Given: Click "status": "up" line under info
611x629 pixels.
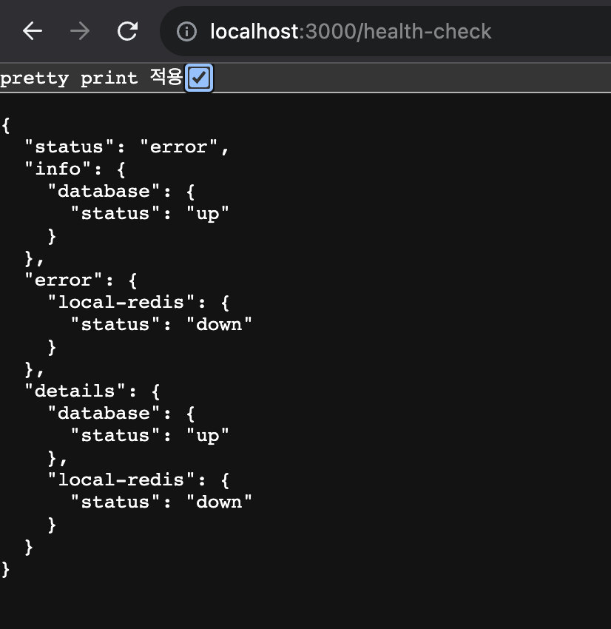Looking at the screenshot, I should [x=149, y=214].
